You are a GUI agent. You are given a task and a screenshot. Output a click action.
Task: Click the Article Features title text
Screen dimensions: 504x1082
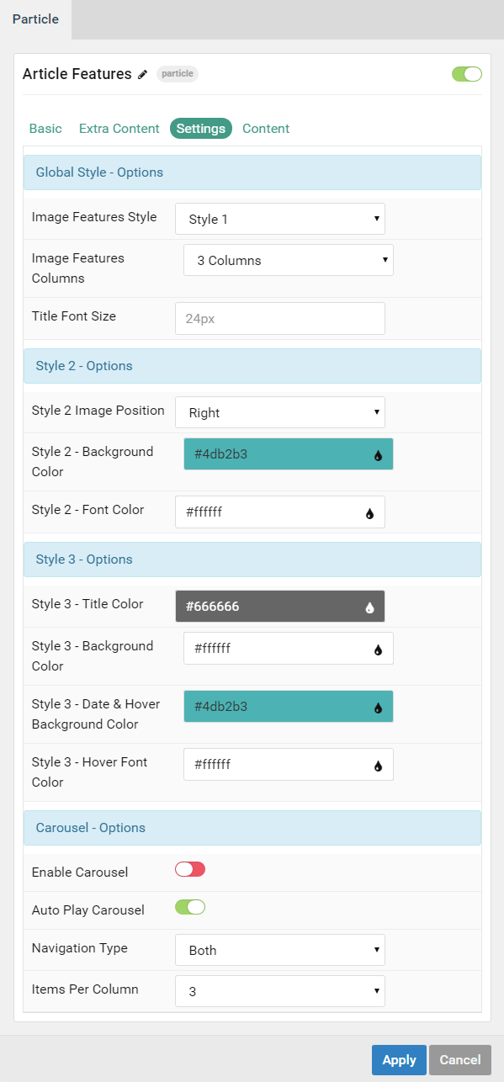[77, 74]
